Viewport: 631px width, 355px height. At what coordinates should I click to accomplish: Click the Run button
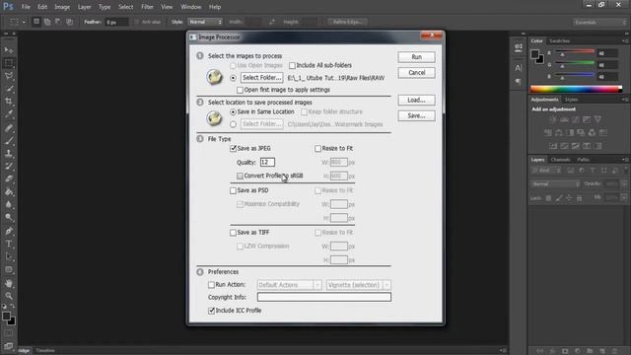point(416,57)
